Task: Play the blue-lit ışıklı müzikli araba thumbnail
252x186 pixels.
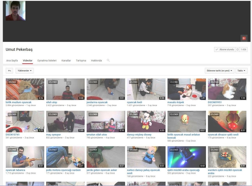Action: [x=187, y=157]
